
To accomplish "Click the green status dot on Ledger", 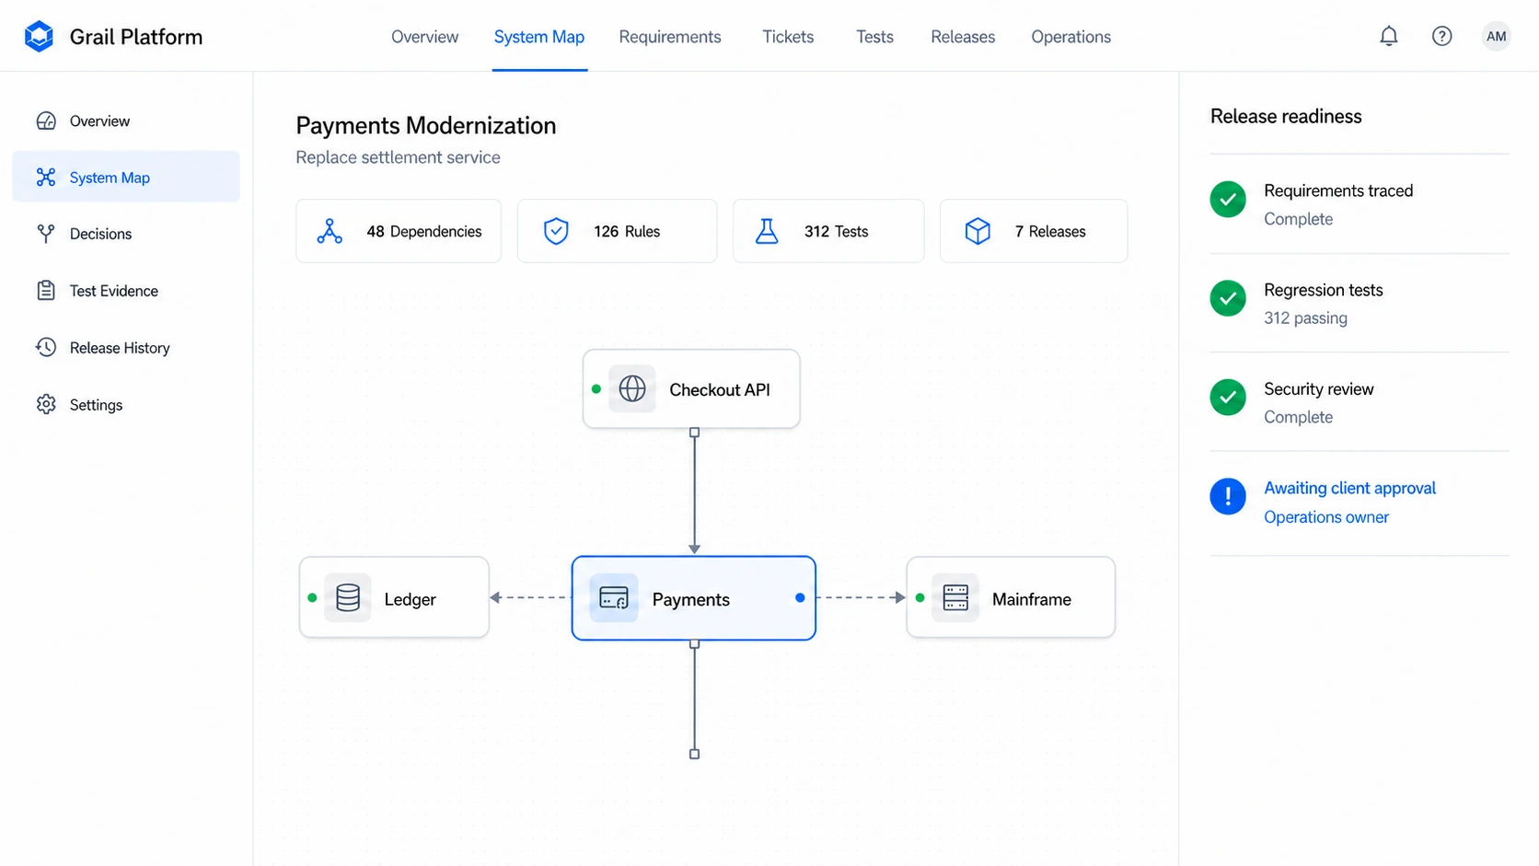I will coord(313,598).
